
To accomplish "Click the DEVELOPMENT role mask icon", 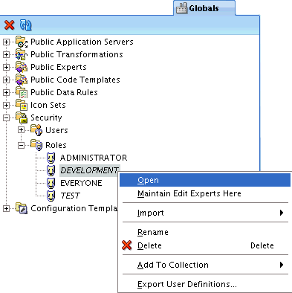I will pyautogui.click(x=51, y=170).
